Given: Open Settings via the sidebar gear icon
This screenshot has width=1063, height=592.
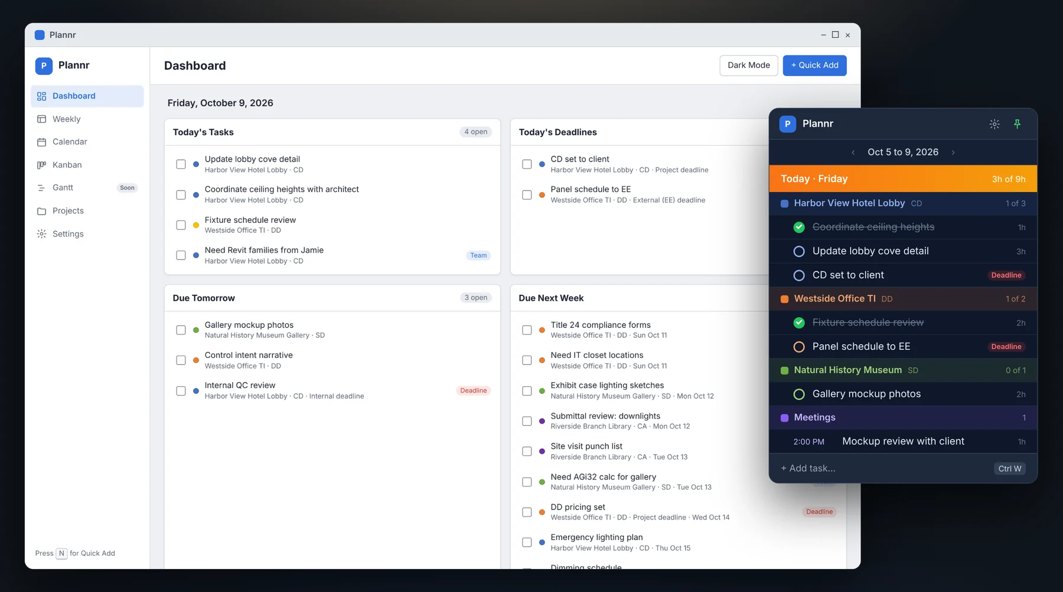Looking at the screenshot, I should click(x=41, y=234).
